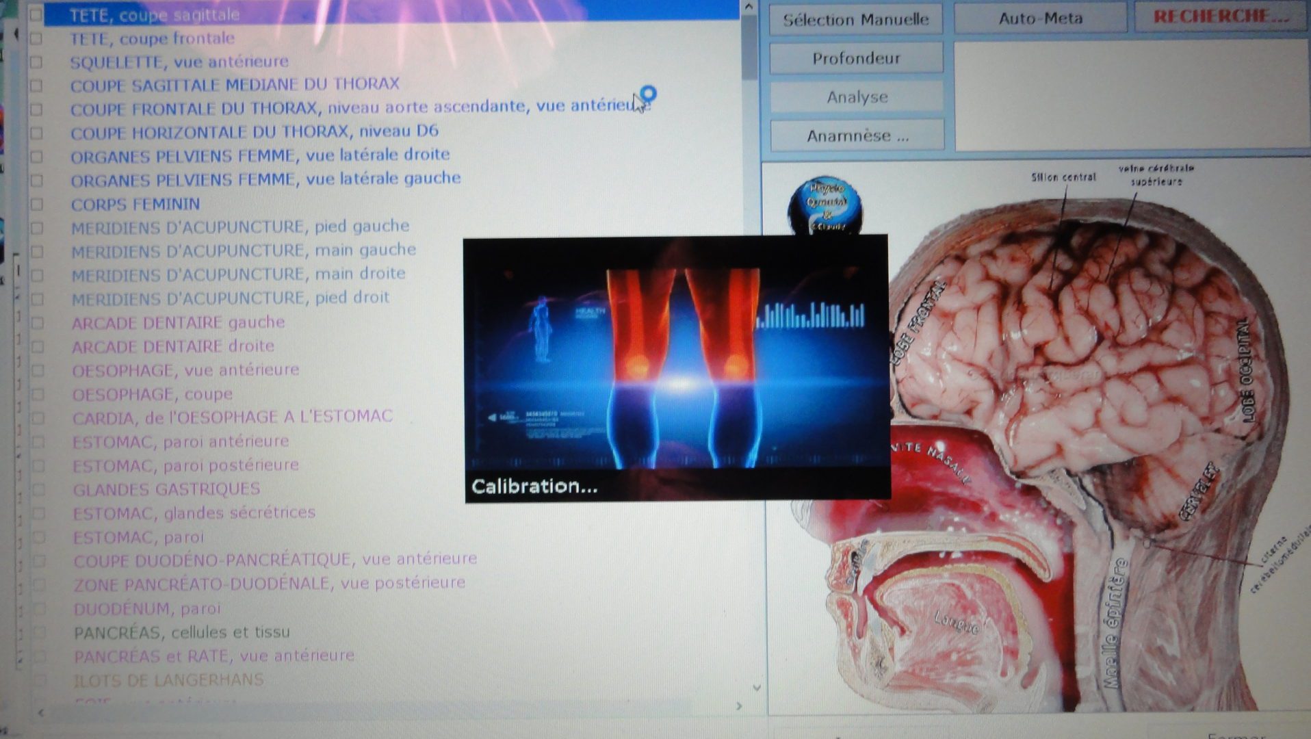Select the GLANDES GASTRIQUES entry
The width and height of the screenshot is (1311, 739).
(166, 489)
